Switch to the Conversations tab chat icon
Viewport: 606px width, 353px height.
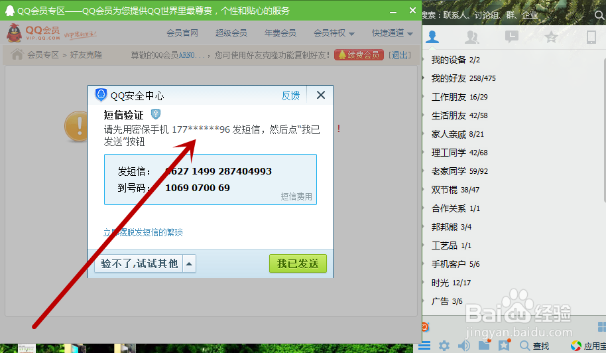click(511, 36)
